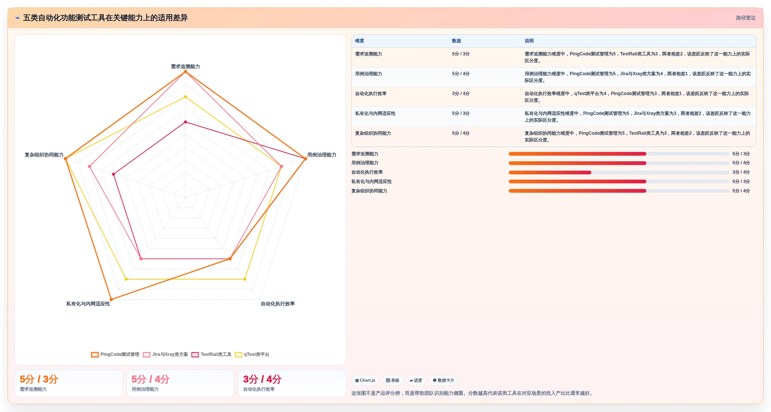Toggle the Jira与Xray类方案 legend swatch

click(x=147, y=355)
